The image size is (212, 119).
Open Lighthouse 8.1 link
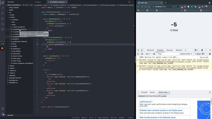(x=146, y=101)
